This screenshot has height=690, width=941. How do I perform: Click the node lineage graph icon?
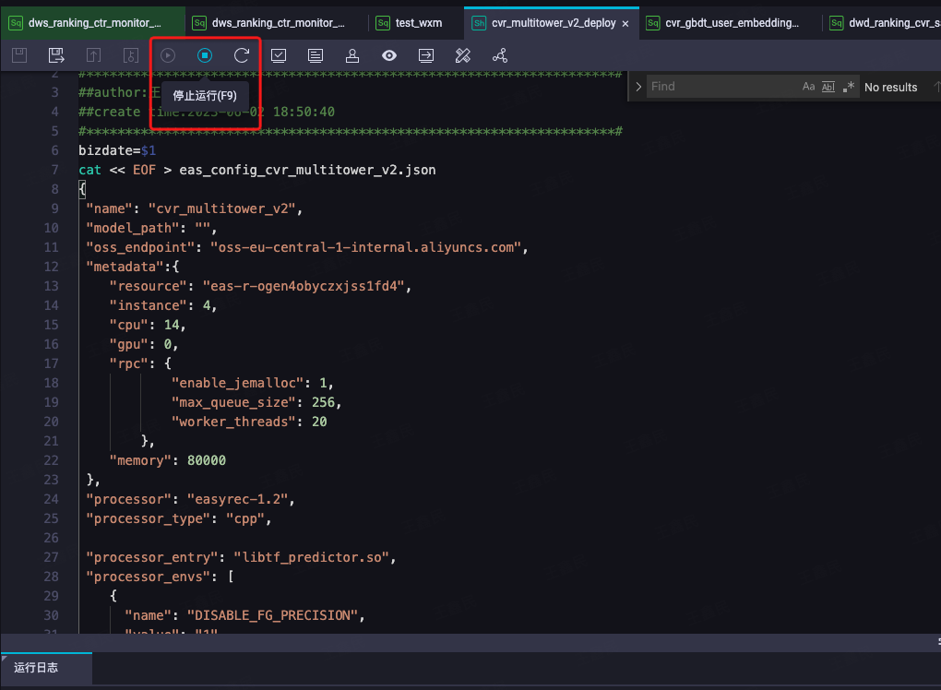[500, 55]
